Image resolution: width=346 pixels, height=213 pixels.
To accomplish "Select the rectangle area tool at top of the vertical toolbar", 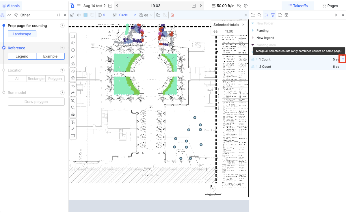I will click(x=73, y=36).
